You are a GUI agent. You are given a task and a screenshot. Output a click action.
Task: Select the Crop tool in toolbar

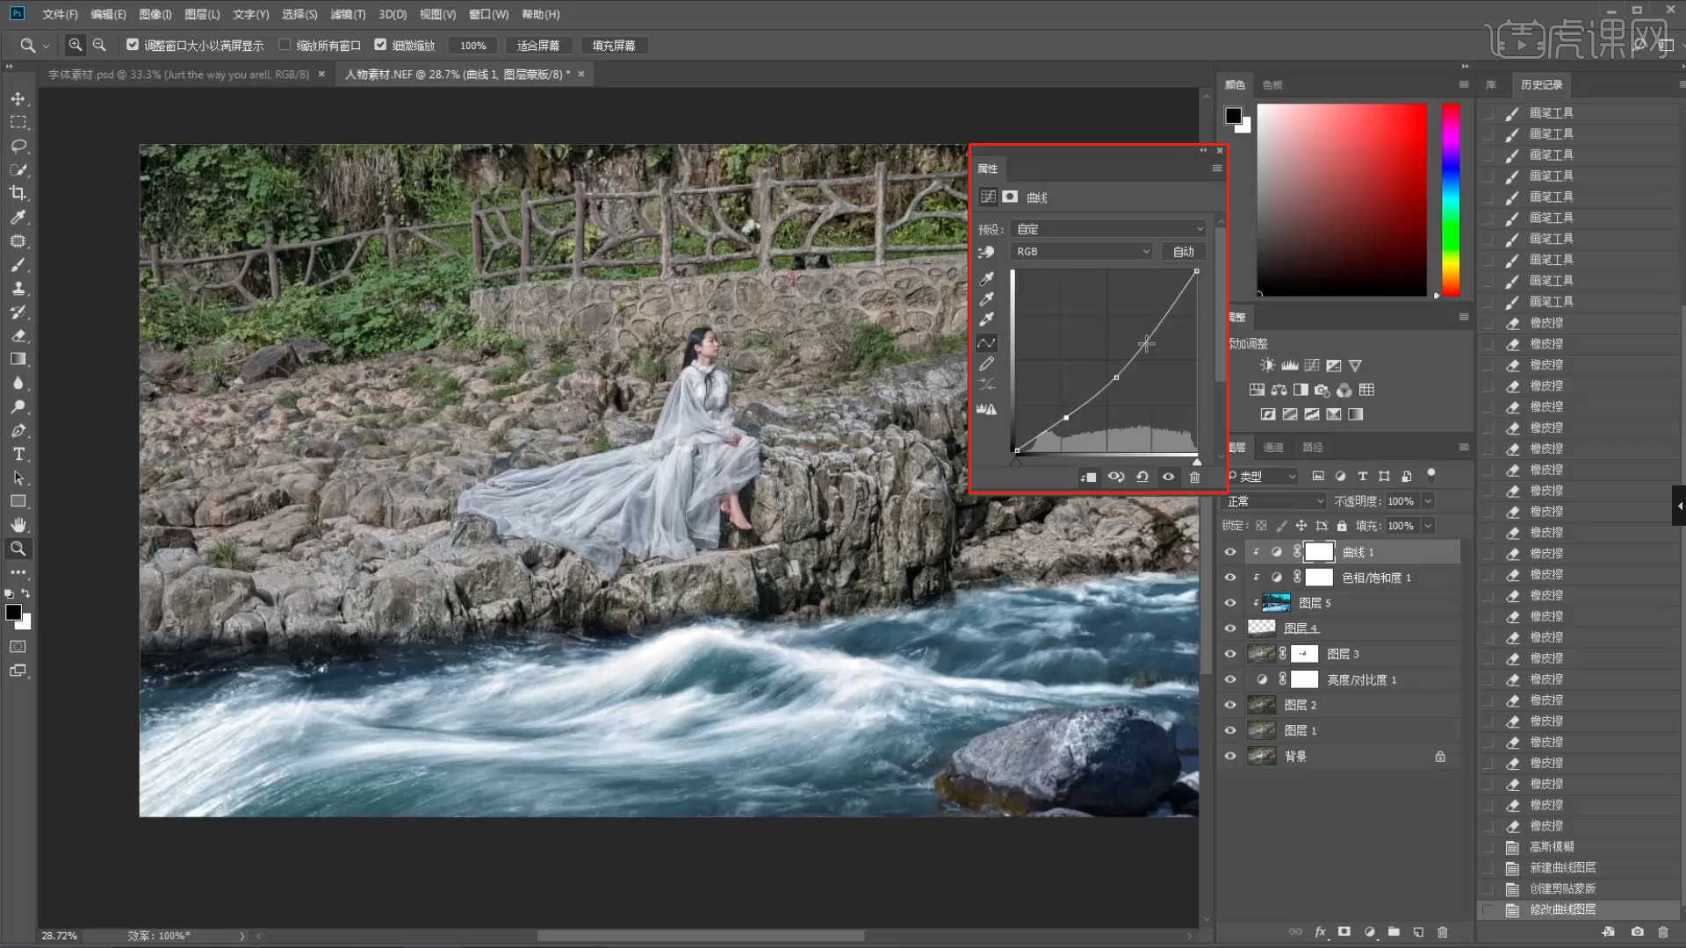click(18, 193)
